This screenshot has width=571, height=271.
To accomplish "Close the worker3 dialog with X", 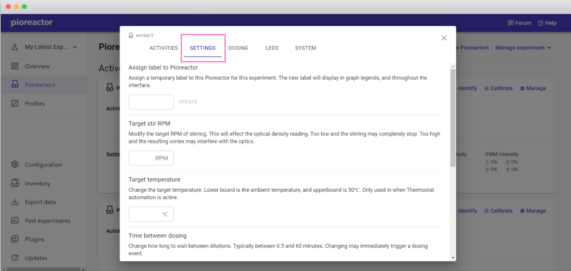I will (x=444, y=38).
